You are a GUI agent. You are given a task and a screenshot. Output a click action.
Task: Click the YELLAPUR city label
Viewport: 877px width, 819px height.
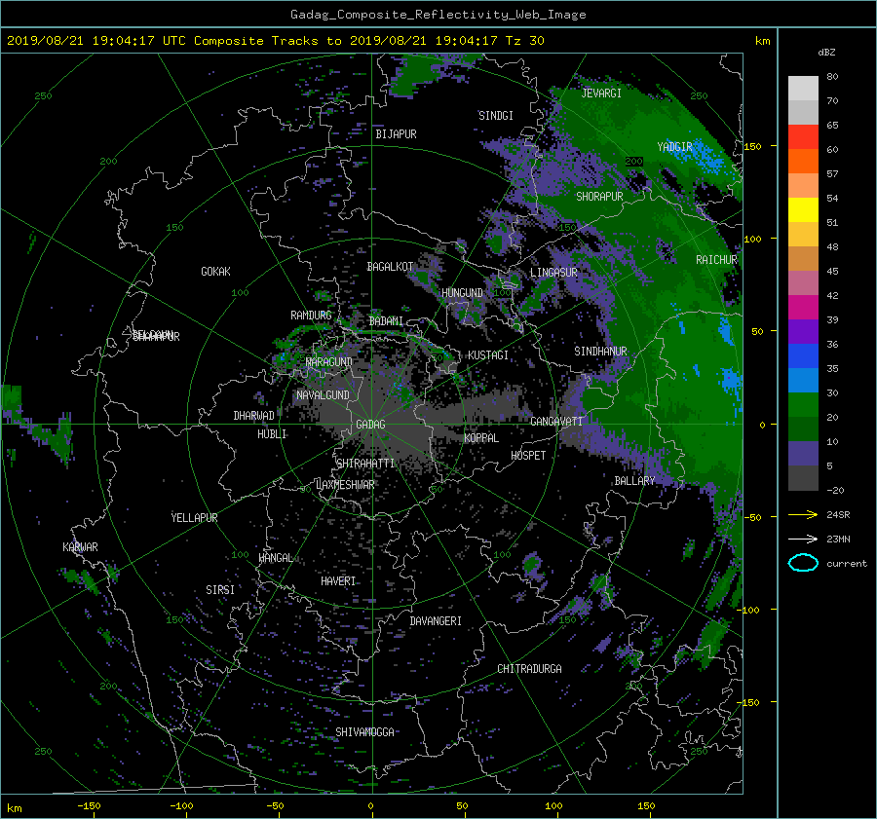[x=194, y=518]
